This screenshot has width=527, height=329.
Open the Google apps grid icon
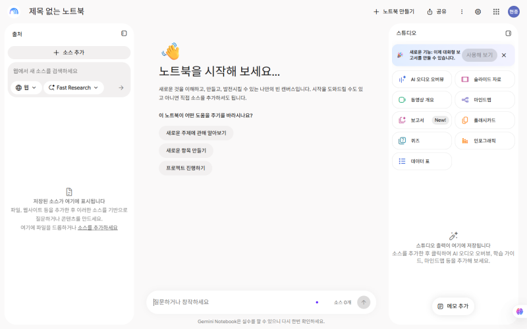(496, 12)
